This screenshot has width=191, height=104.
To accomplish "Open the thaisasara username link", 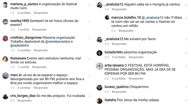I will [18, 58].
